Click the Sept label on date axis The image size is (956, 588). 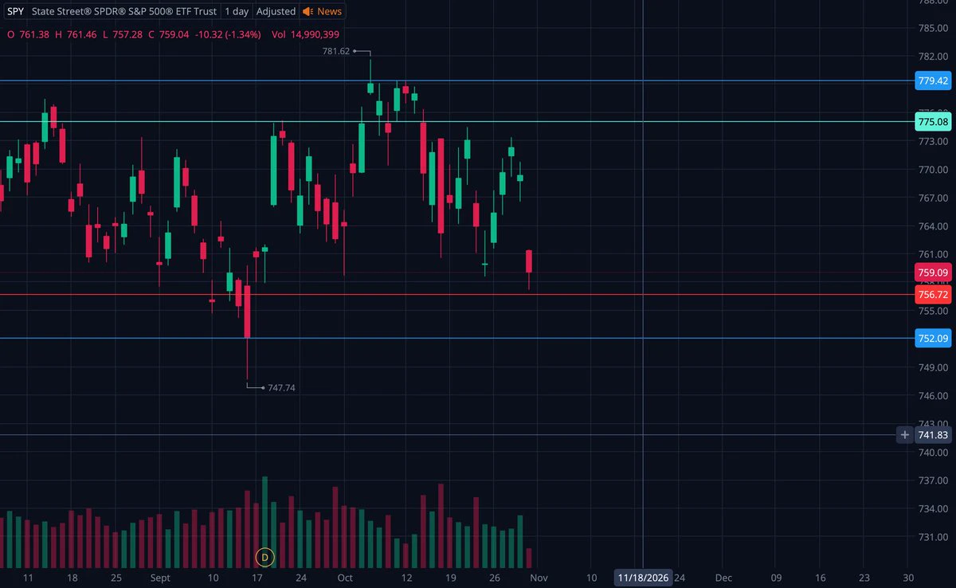coord(161,577)
